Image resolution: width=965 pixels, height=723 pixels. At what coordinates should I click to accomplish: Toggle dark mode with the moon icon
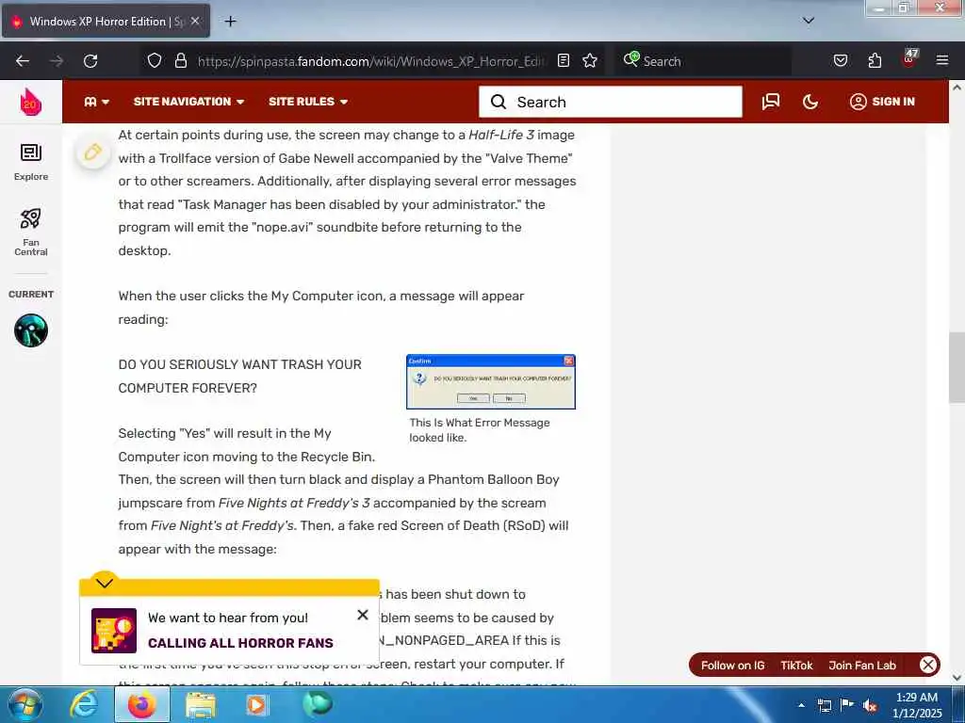[x=810, y=102]
